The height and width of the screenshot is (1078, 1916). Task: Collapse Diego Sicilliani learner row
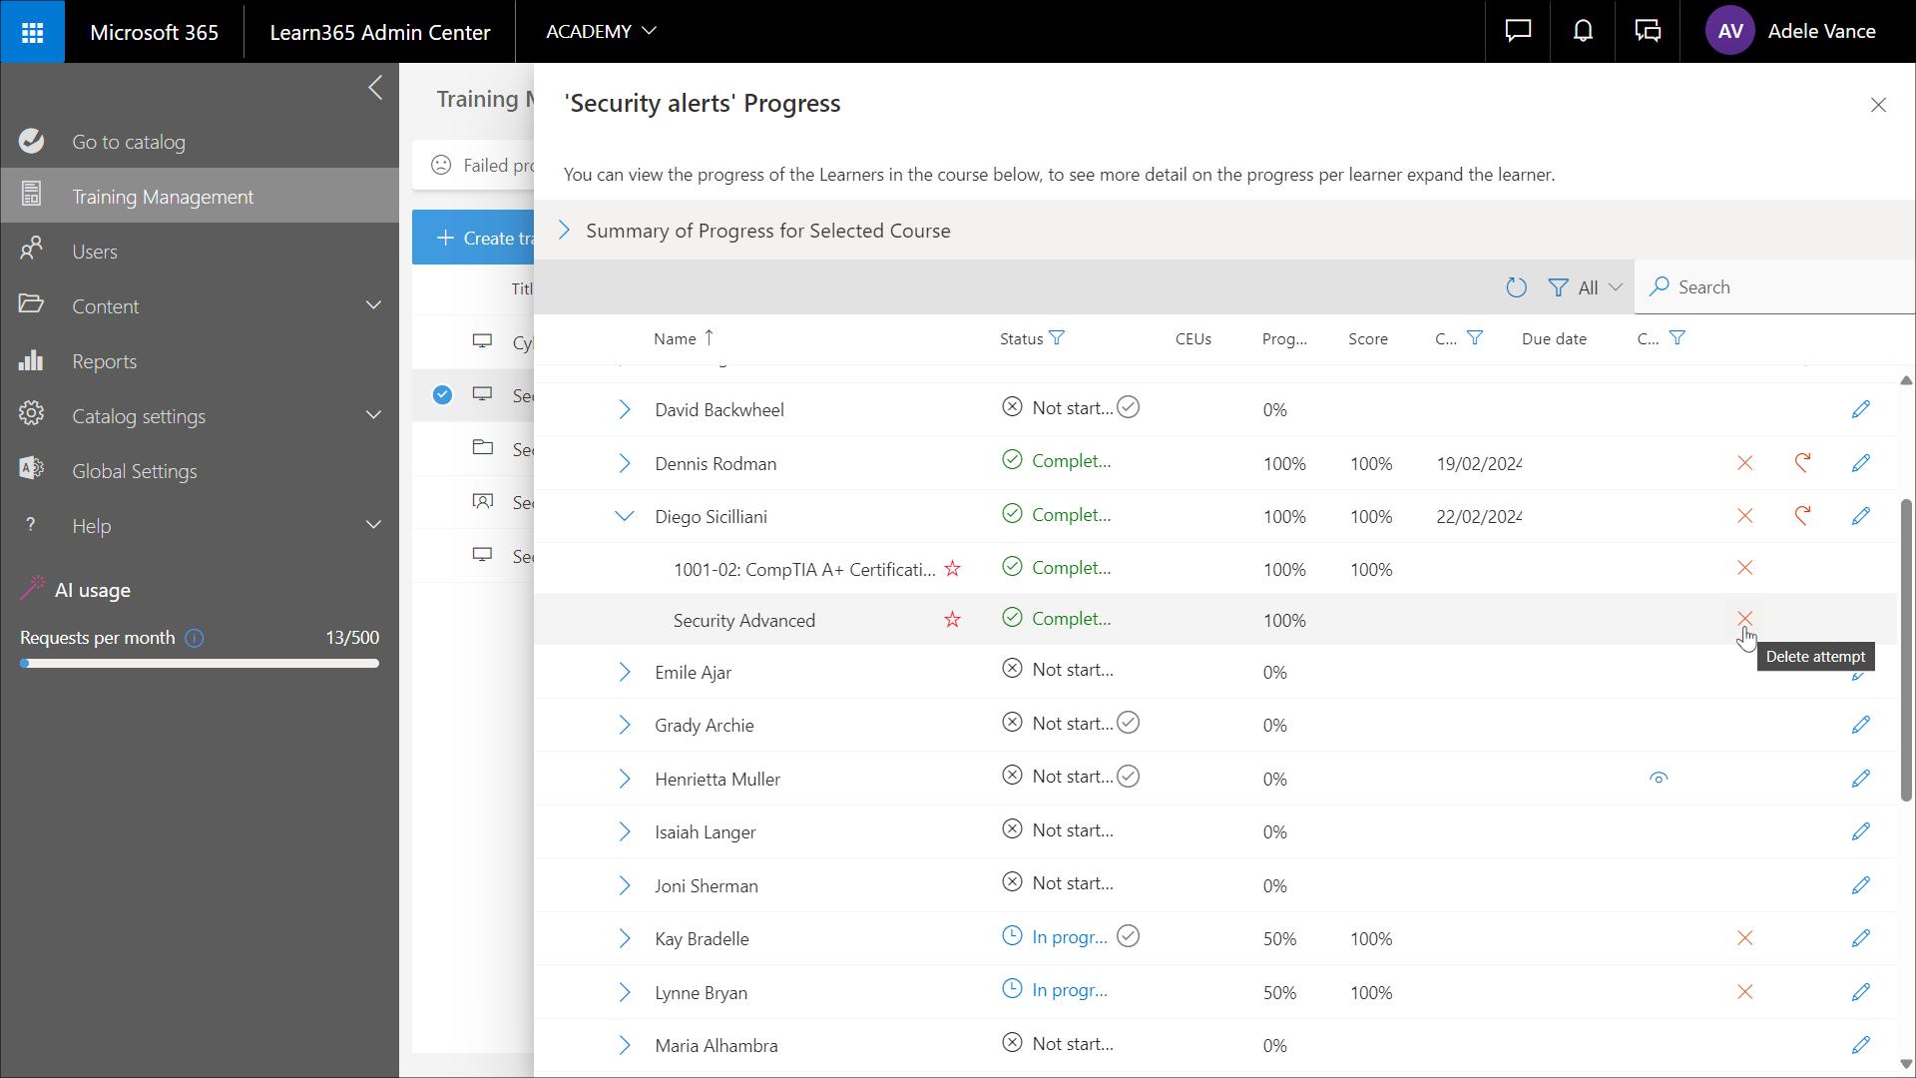625,516
